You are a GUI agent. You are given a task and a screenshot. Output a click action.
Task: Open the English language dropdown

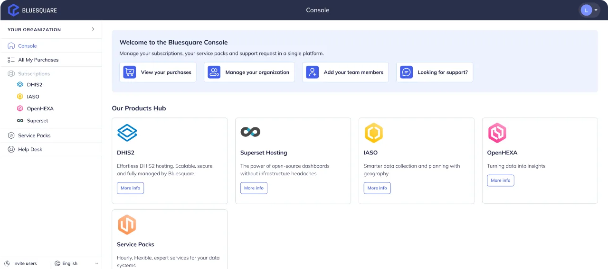[x=76, y=263]
